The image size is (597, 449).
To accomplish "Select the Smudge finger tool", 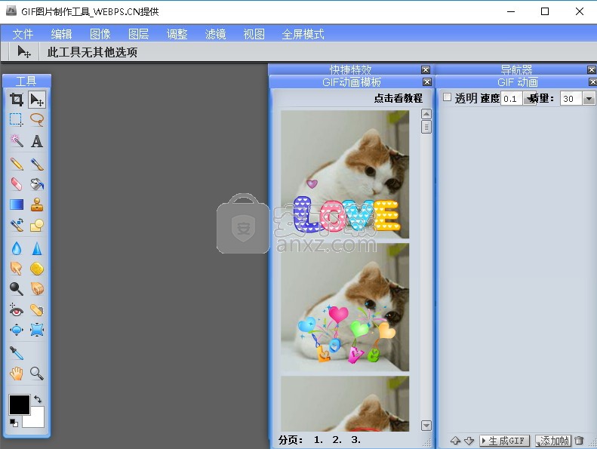I will pyautogui.click(x=17, y=269).
